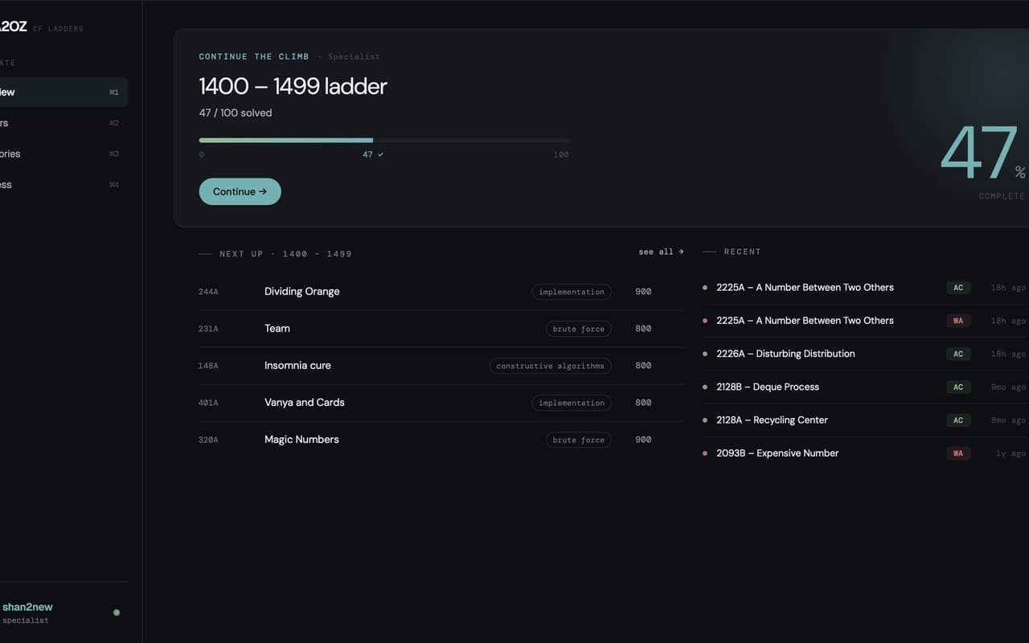The image size is (1029, 643).
Task: Click the green dot beside Deque Process
Action: pyautogui.click(x=705, y=387)
